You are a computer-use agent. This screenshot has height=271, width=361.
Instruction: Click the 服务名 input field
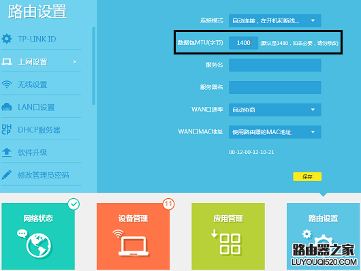275,65
